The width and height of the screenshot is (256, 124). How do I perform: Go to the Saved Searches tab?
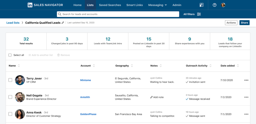(x=110, y=5)
